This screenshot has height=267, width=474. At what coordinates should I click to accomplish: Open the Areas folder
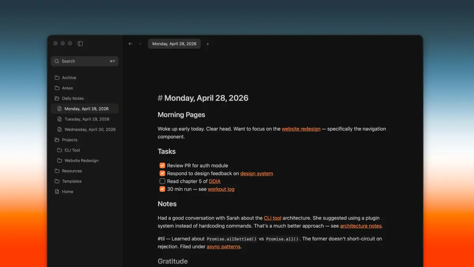[85, 88]
